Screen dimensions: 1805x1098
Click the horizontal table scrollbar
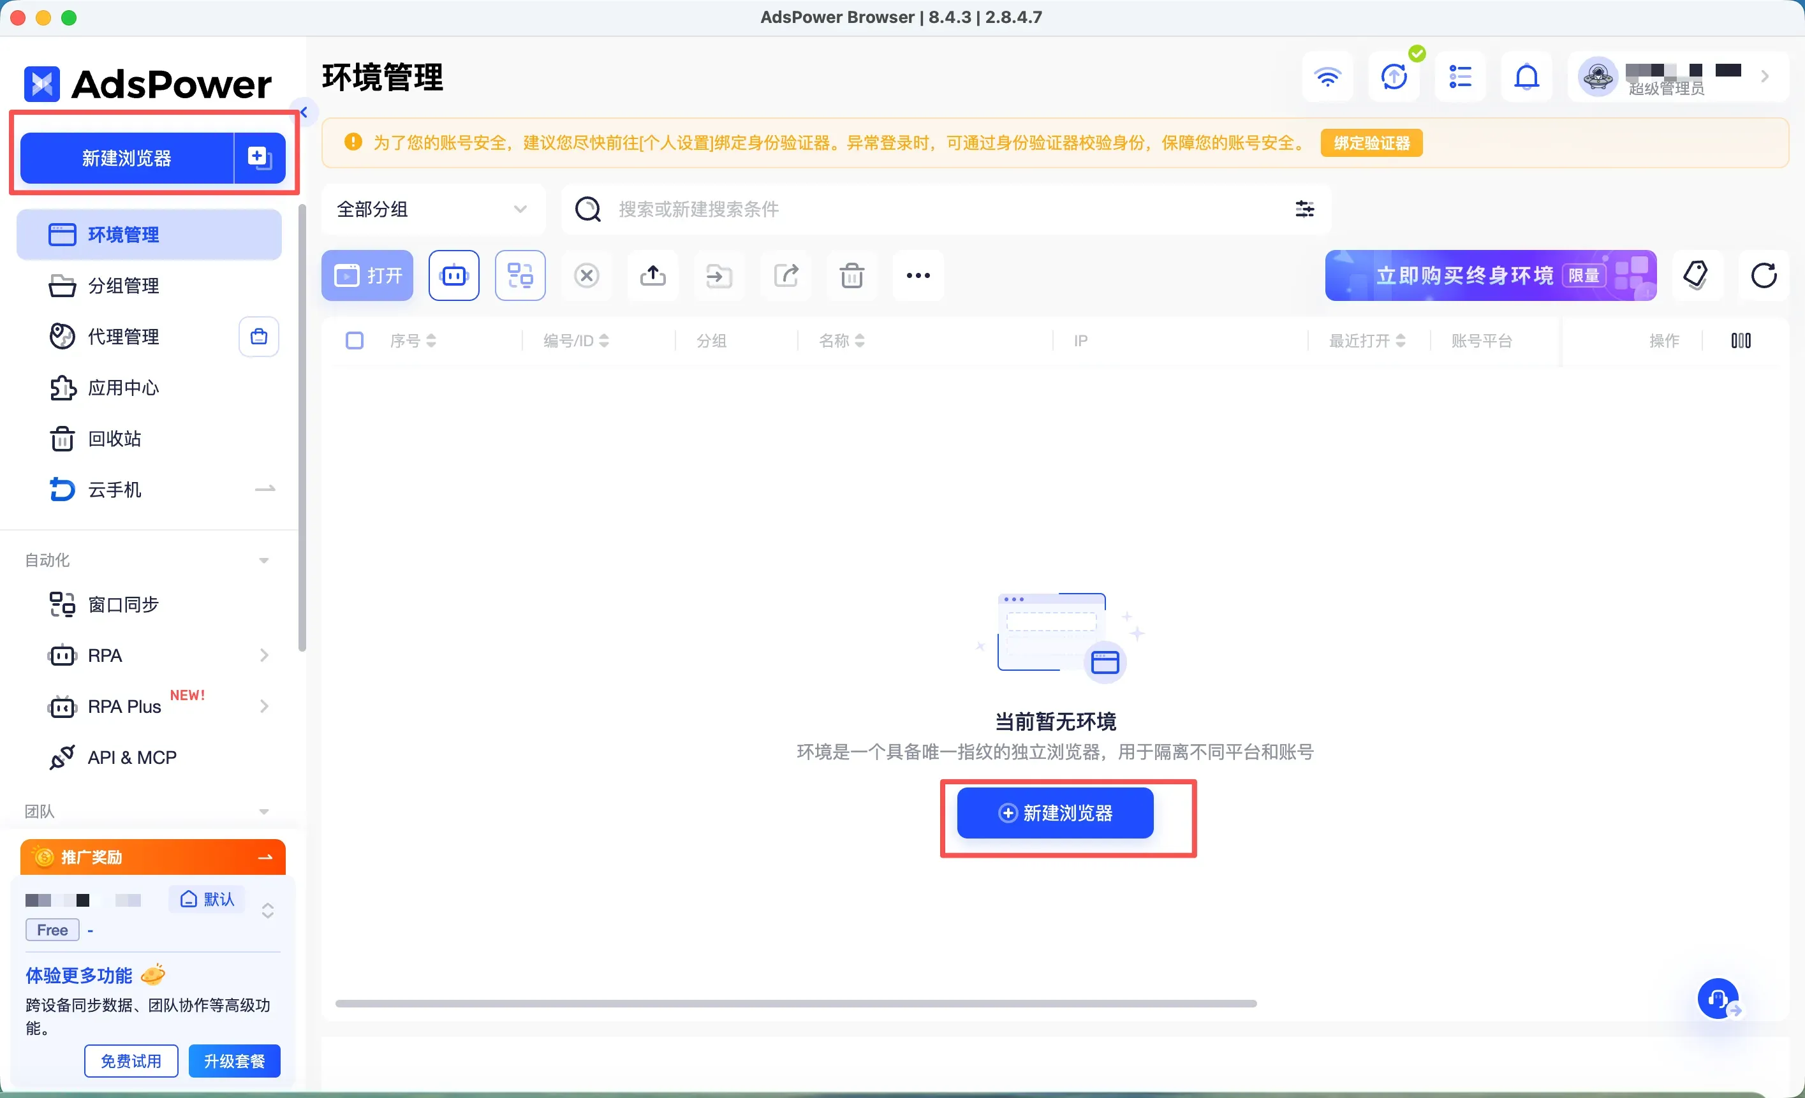tap(795, 1004)
